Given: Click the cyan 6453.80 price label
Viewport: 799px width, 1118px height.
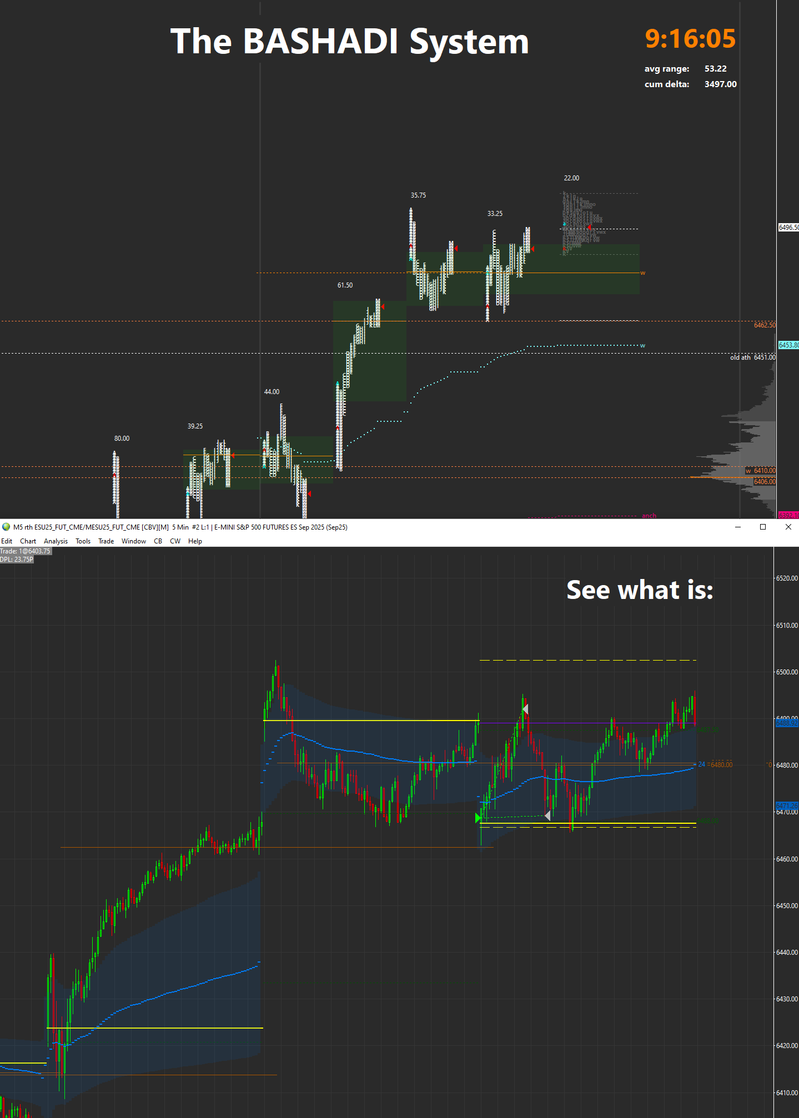Looking at the screenshot, I should pyautogui.click(x=788, y=345).
